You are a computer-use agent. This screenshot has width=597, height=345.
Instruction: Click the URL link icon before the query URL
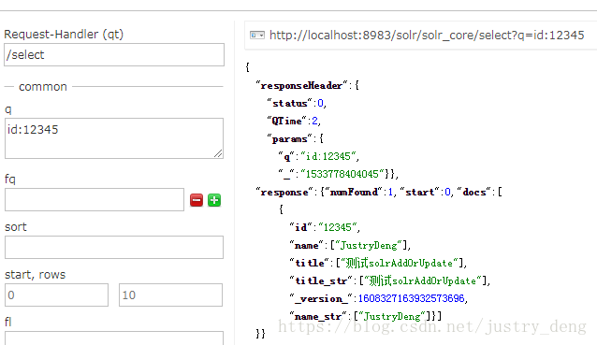point(257,36)
